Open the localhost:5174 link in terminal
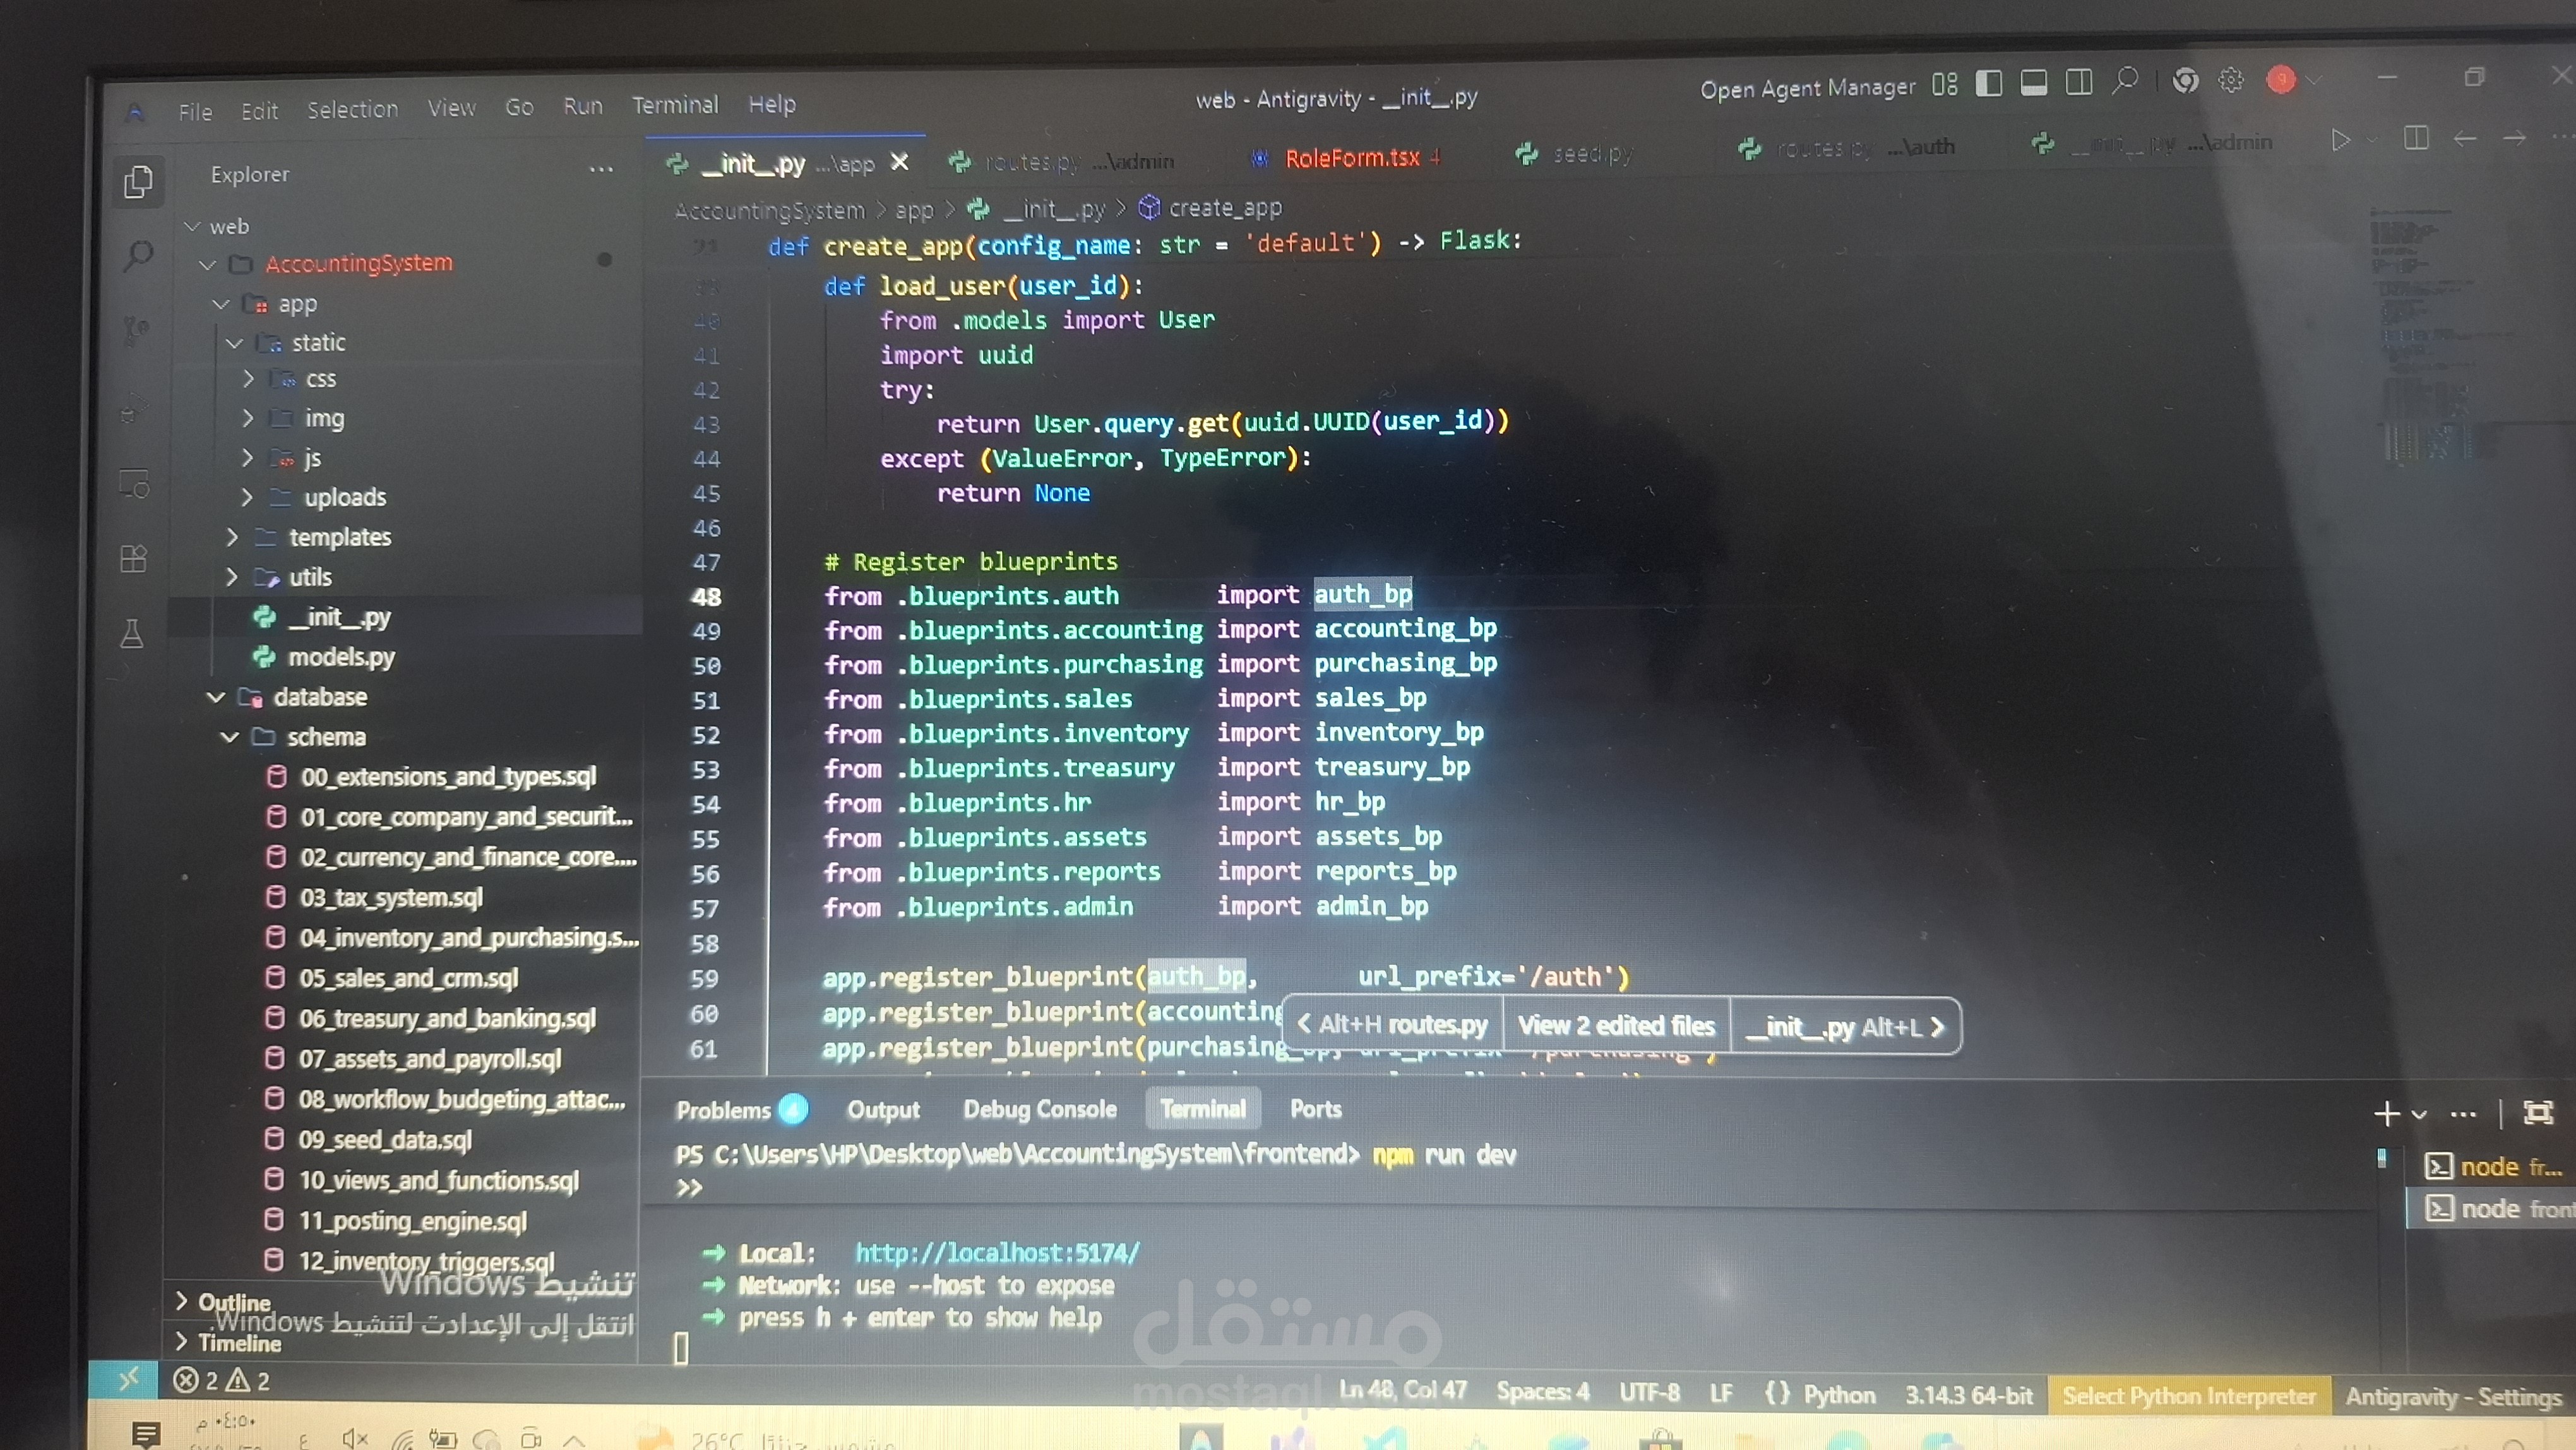Image resolution: width=2576 pixels, height=1450 pixels. 996,1253
